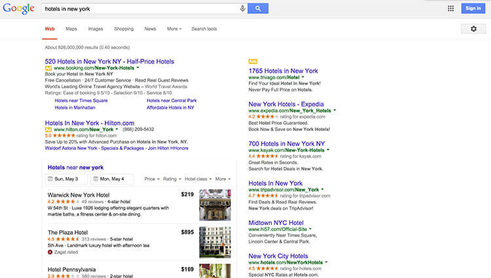Viewport: 491px width, 278px height.
Task: Open Waldorf Astoria New York link
Action: pos(71,148)
